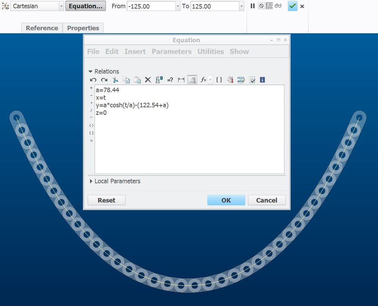
Task: Verify relations with the checkmark sheet icon
Action: [252, 80]
